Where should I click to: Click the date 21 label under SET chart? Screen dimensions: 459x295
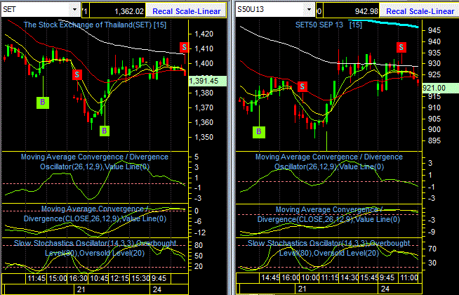(x=81, y=289)
